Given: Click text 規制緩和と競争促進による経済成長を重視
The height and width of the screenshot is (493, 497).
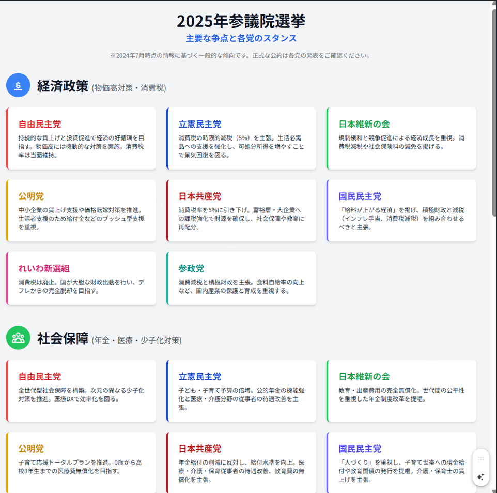Looking at the screenshot, I should point(396,138).
